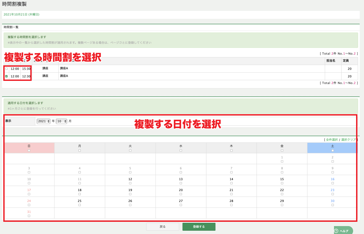Check the box under date 29
The width and height of the screenshot is (364, 234).
pyautogui.click(x=282, y=205)
